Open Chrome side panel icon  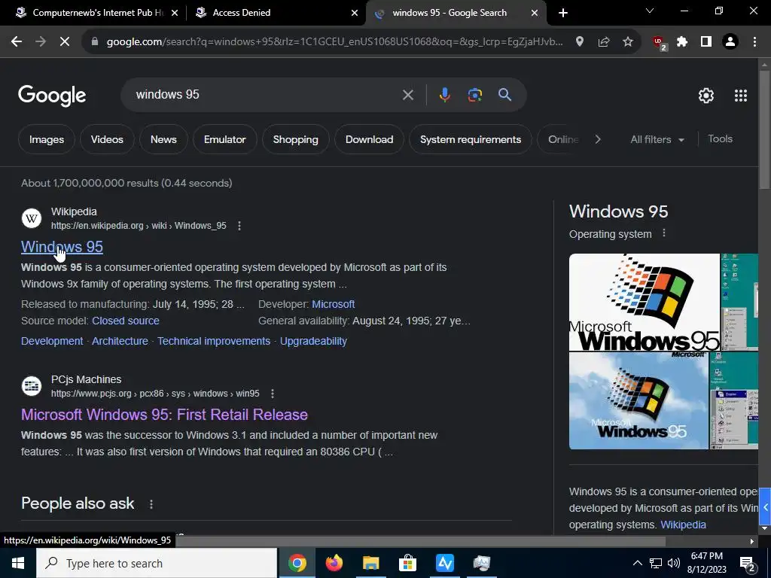coord(706,42)
